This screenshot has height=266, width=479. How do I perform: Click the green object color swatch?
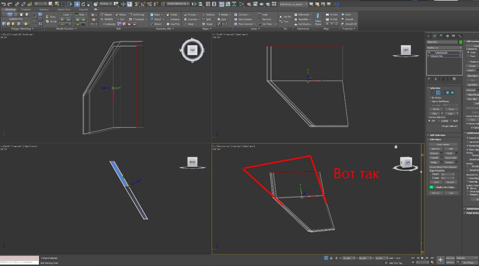(x=461, y=42)
